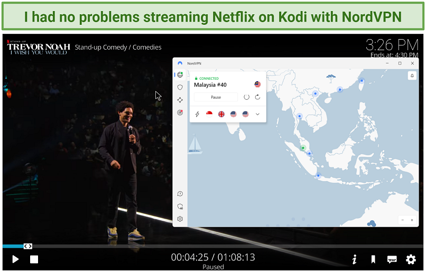This screenshot has width=426, height=272.
Task: Click the Pause button in NordVPN
Action: [x=216, y=97]
